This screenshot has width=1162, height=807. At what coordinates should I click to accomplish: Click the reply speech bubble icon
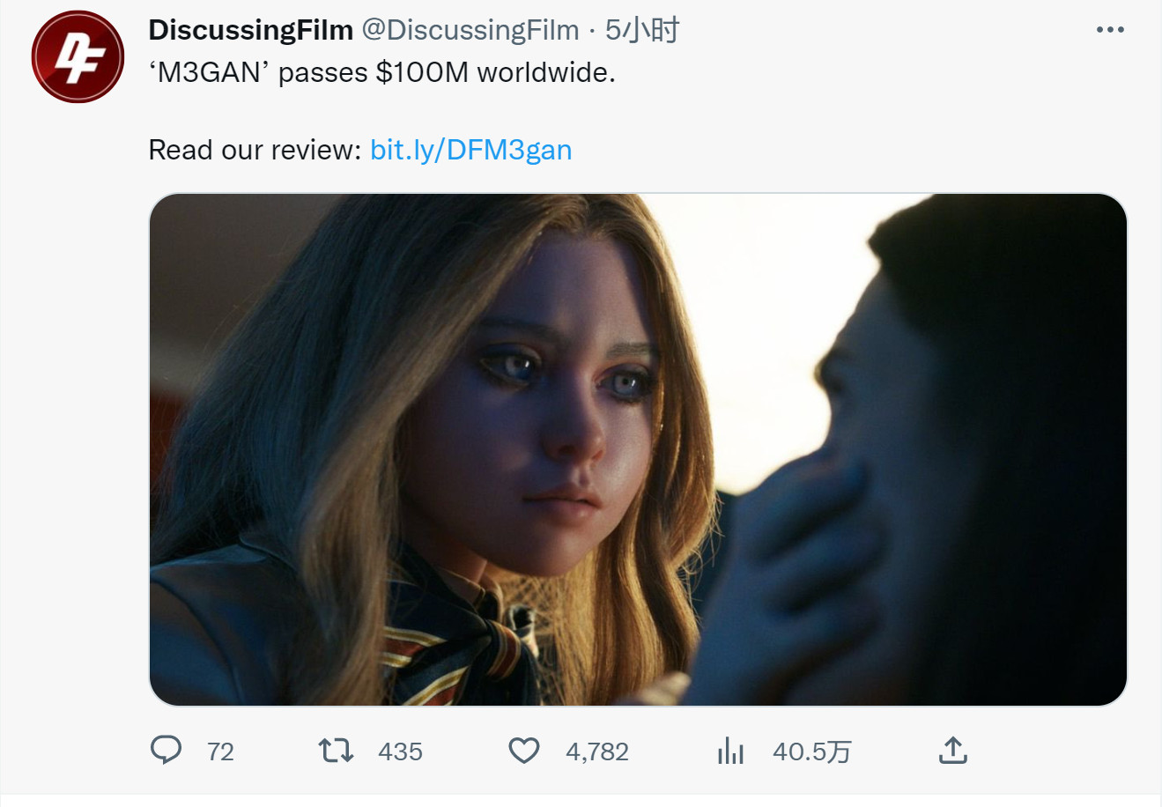tap(167, 751)
